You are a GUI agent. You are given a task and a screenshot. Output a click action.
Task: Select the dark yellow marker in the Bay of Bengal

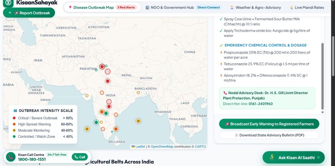pos(138,121)
